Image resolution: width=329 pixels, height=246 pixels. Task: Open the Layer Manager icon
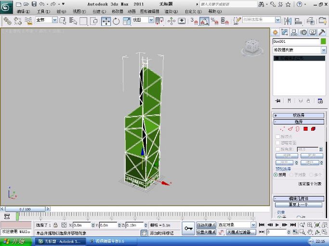pyautogui.click(x=311, y=21)
